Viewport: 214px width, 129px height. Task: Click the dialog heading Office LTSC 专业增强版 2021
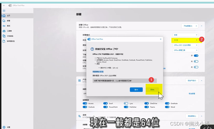point(103,54)
